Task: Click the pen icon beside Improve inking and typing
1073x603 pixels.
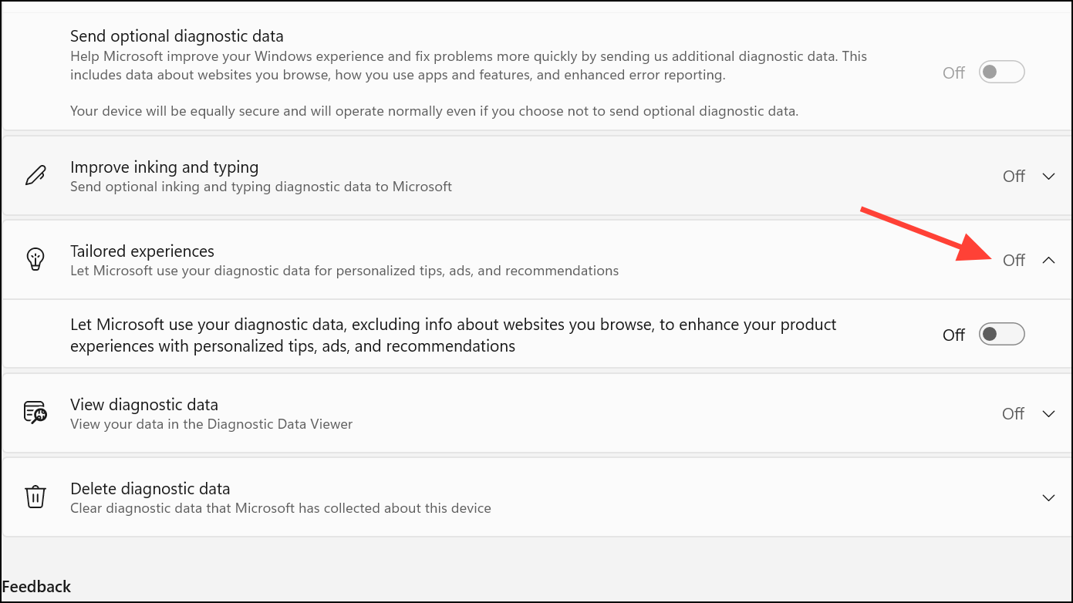Action: [35, 176]
